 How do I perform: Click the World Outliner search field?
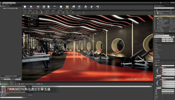tap(164, 8)
